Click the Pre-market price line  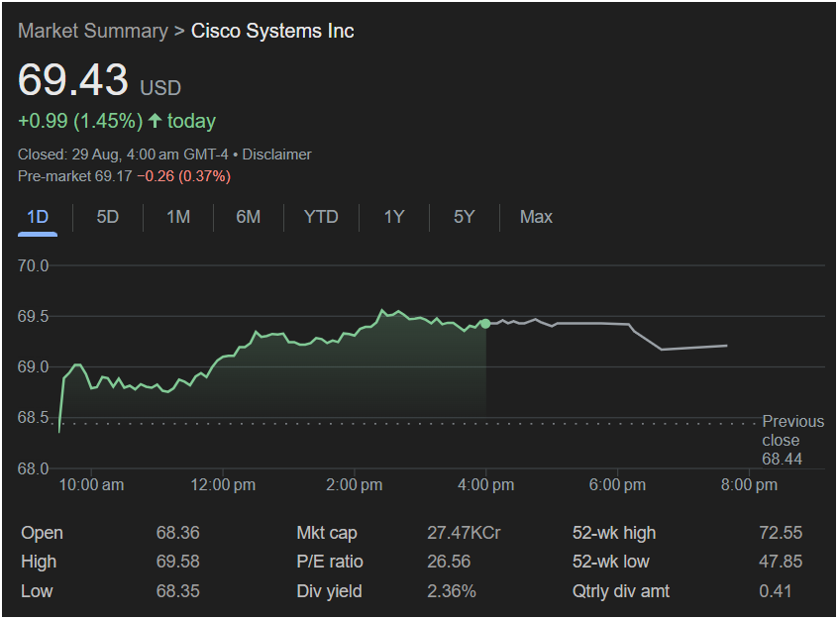124,176
